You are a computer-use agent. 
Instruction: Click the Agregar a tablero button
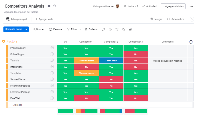[x=173, y=6]
